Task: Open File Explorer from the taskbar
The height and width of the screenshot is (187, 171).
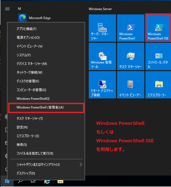Action: click(x=60, y=182)
